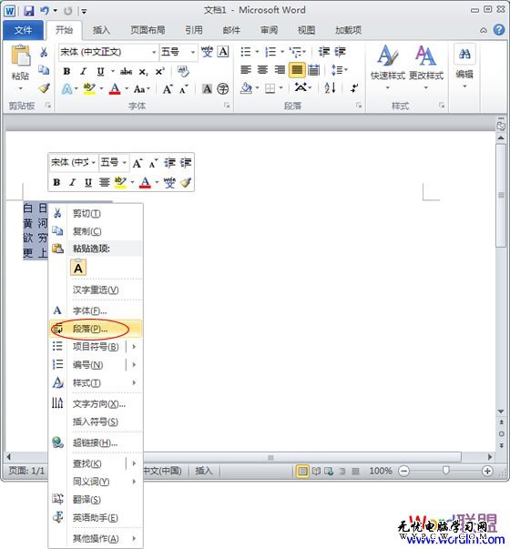Click the ribbon Grow Font button

pos(167,89)
